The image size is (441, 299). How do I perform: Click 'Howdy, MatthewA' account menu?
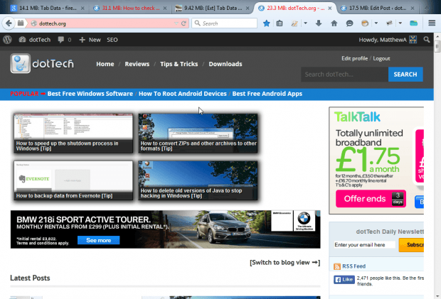click(x=388, y=40)
